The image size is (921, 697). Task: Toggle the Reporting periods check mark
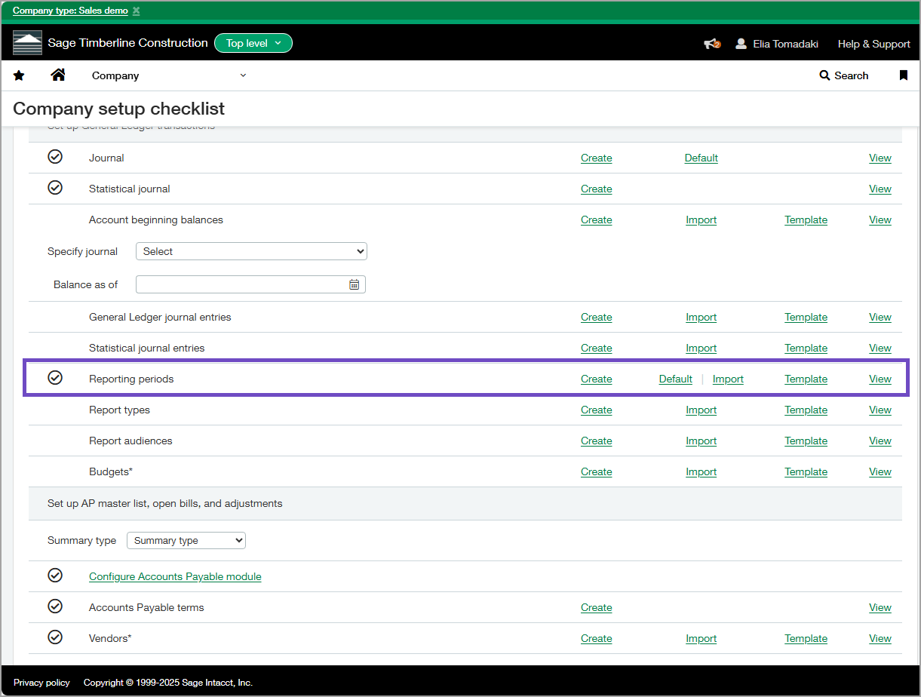(x=55, y=378)
